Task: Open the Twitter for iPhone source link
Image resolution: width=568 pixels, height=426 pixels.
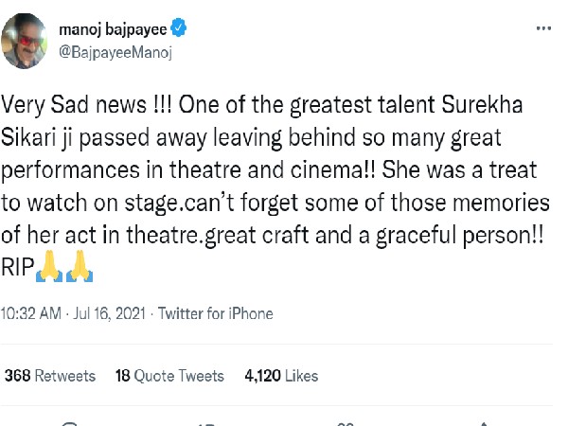Action: point(215,313)
